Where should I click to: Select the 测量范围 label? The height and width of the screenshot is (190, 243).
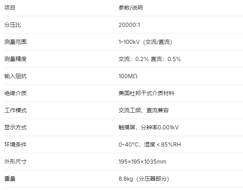(x=15, y=42)
